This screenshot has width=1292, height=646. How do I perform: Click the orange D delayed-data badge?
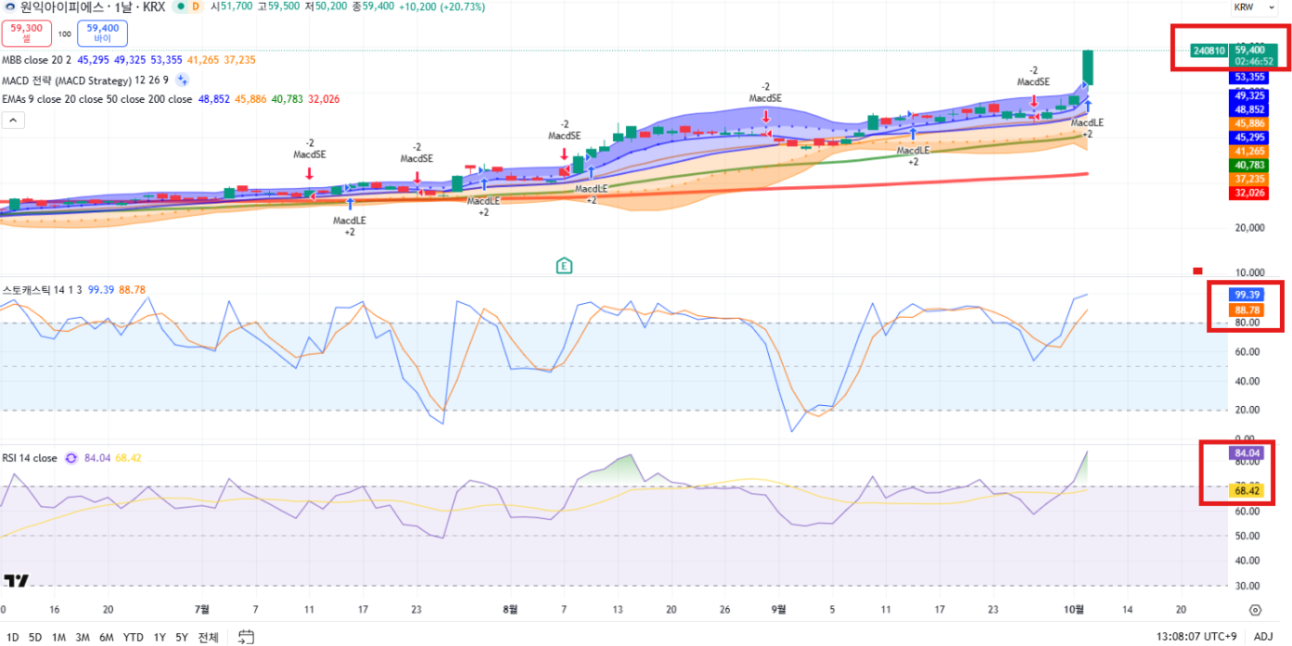195,6
